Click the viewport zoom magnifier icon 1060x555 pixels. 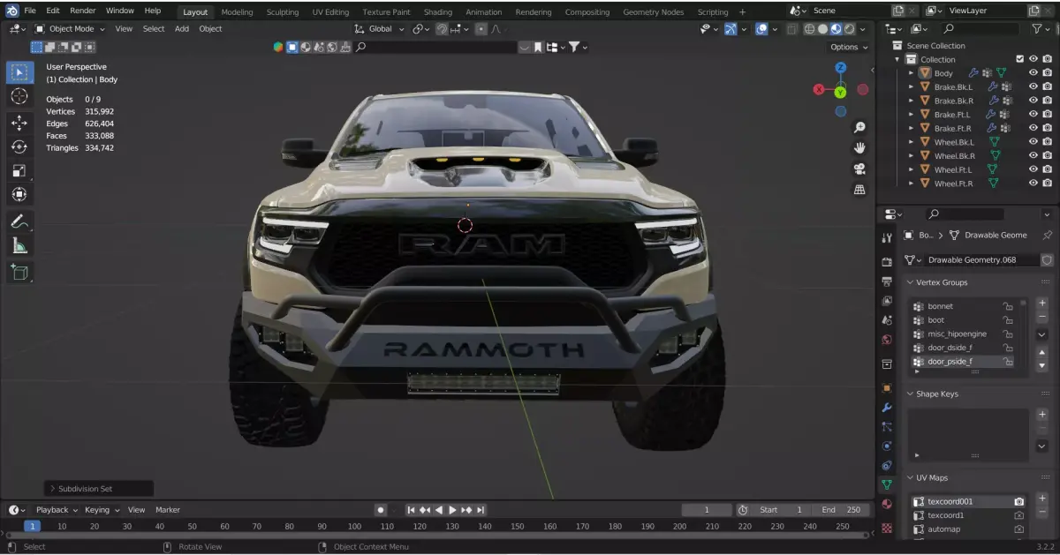(859, 128)
